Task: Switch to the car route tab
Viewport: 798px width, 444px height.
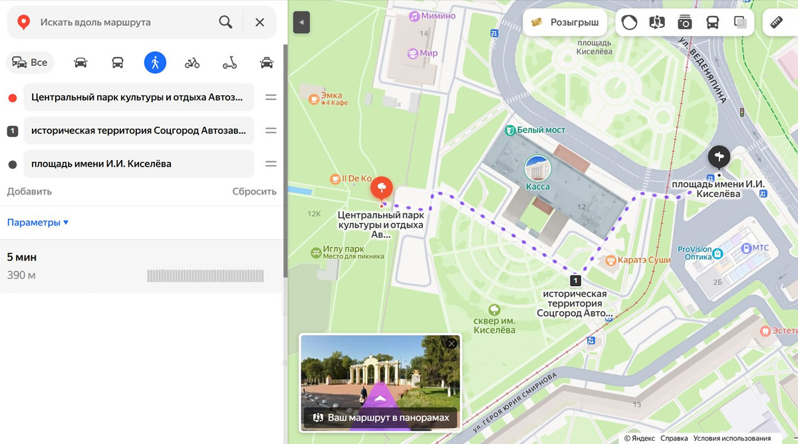Action: [80, 63]
